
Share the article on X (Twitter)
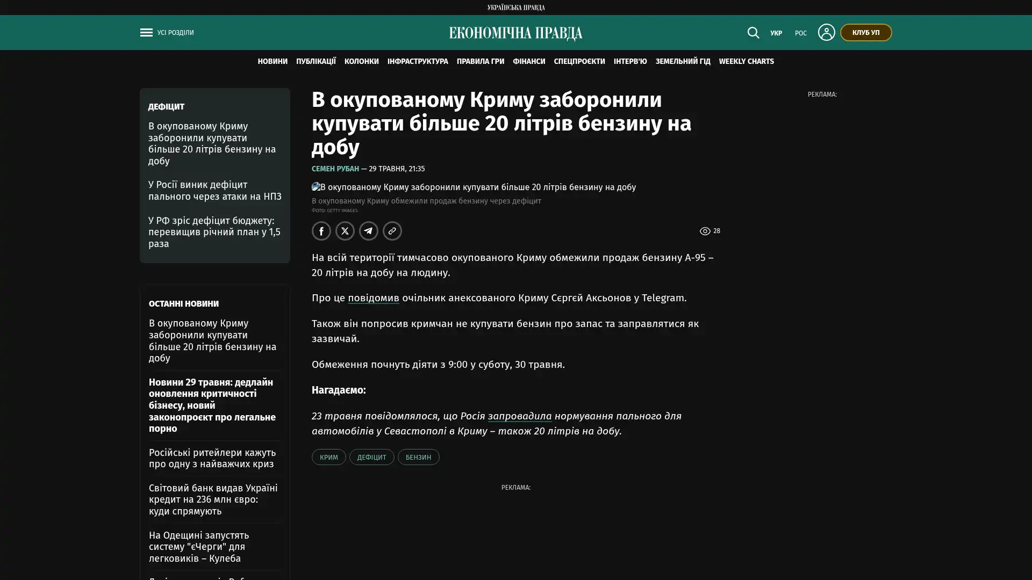(x=345, y=231)
